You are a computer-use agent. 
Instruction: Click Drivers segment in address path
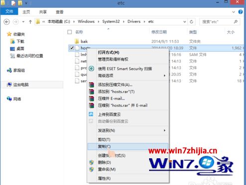point(134,21)
